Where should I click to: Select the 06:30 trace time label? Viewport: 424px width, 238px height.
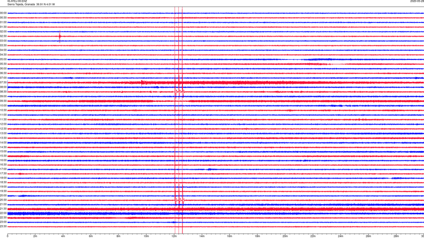3,73
